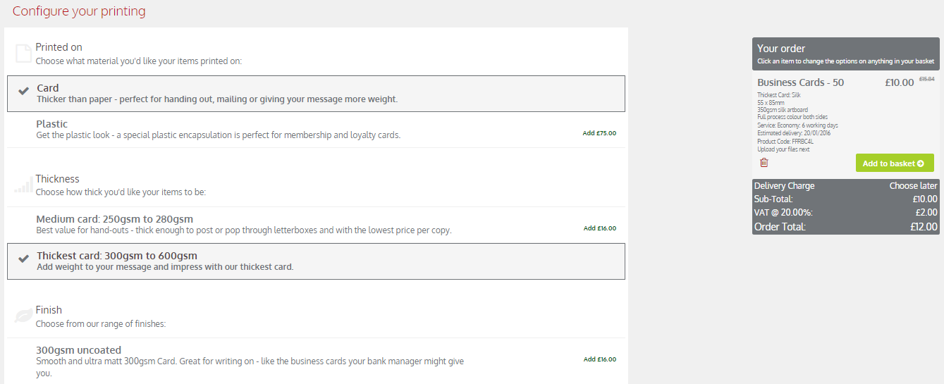Click the Add to basket button
Screen dimensions: 944x384
click(x=895, y=163)
